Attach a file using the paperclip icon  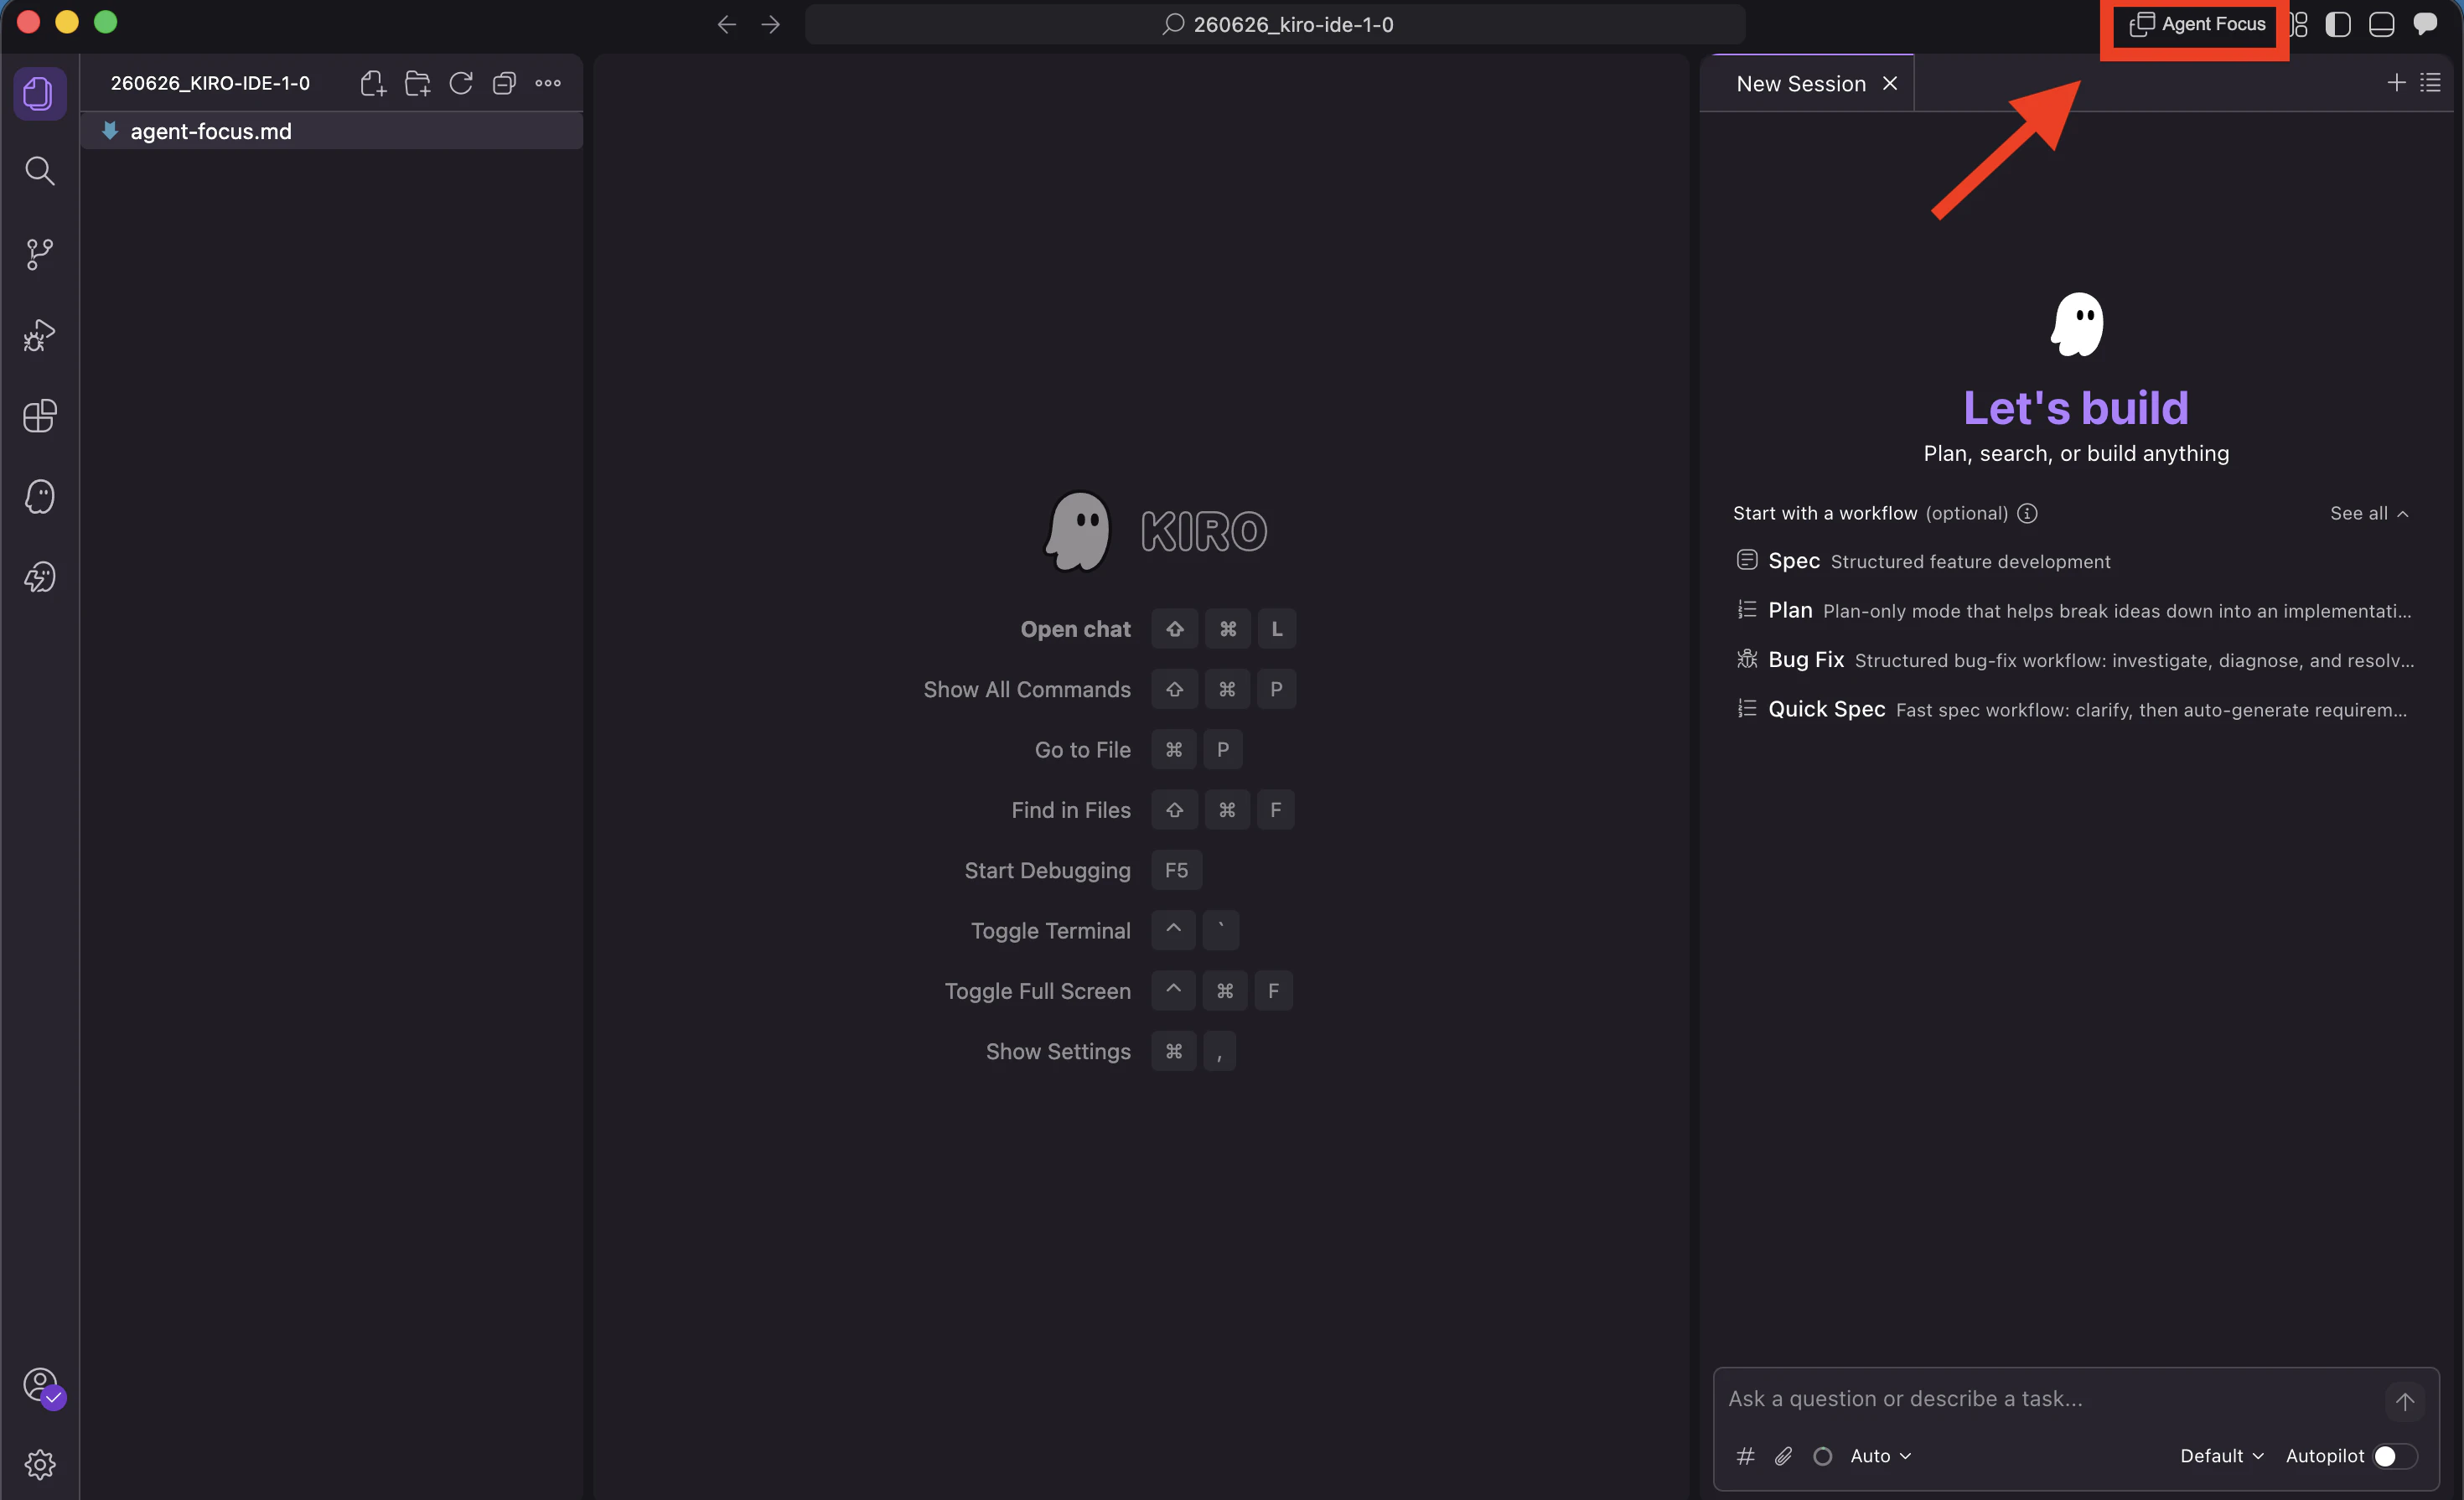[1784, 1456]
